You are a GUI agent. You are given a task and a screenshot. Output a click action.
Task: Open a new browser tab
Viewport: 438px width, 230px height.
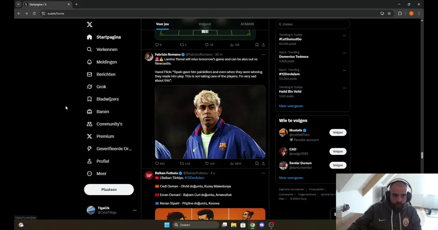pyautogui.click(x=76, y=4)
